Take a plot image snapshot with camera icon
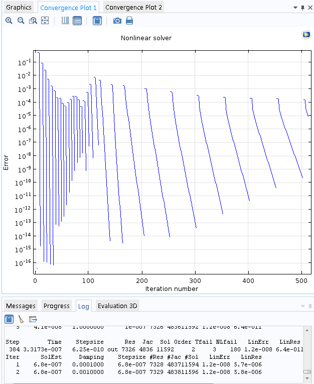Screen dimensions: 314x384 [117, 21]
